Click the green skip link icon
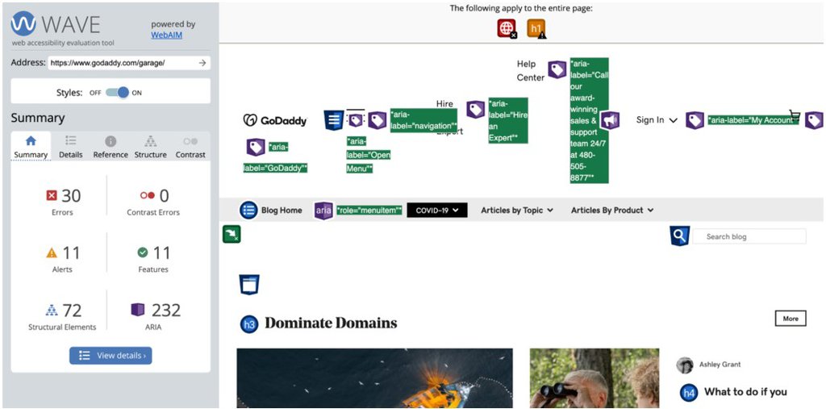The width and height of the screenshot is (826, 409). [232, 234]
